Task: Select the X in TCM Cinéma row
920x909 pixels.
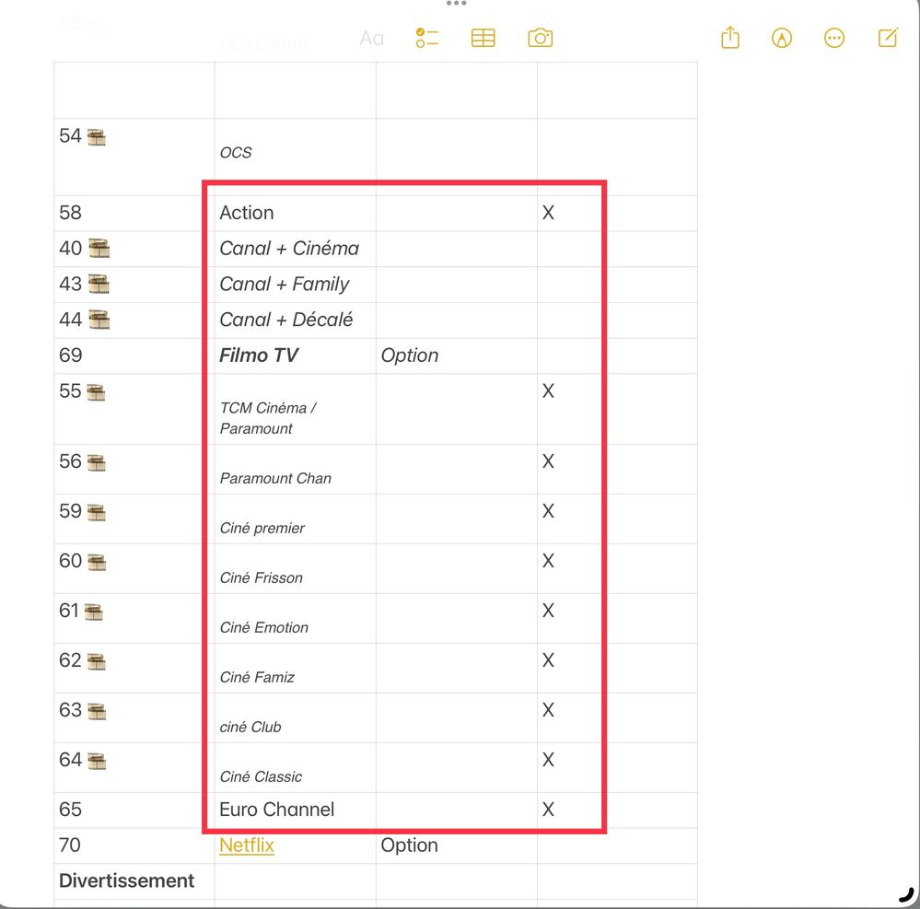Action: [x=548, y=390]
